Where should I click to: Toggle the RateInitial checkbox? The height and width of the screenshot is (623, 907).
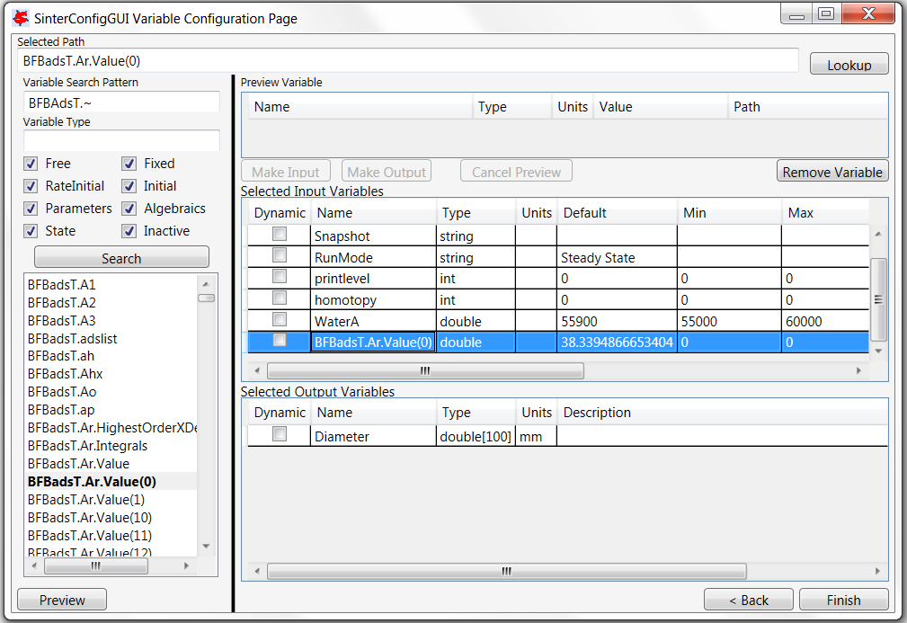30,186
